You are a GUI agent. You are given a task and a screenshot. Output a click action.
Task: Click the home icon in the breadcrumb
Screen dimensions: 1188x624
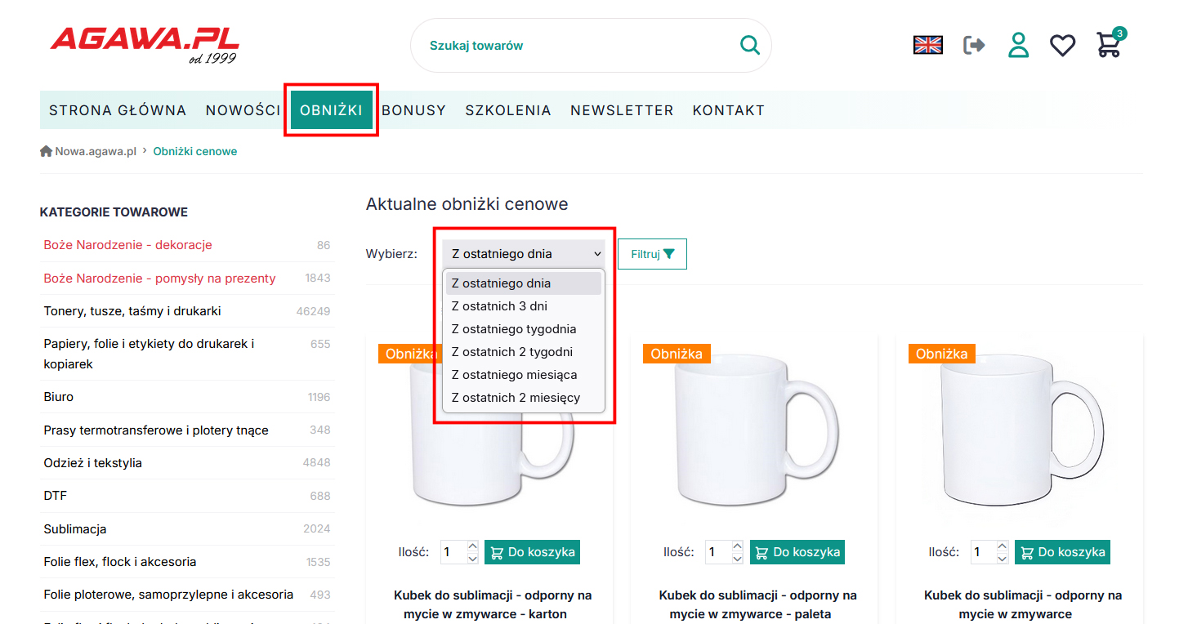pos(46,151)
